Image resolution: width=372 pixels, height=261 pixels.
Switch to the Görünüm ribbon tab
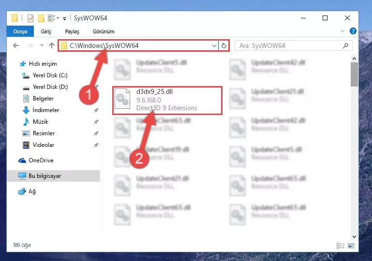(x=104, y=31)
